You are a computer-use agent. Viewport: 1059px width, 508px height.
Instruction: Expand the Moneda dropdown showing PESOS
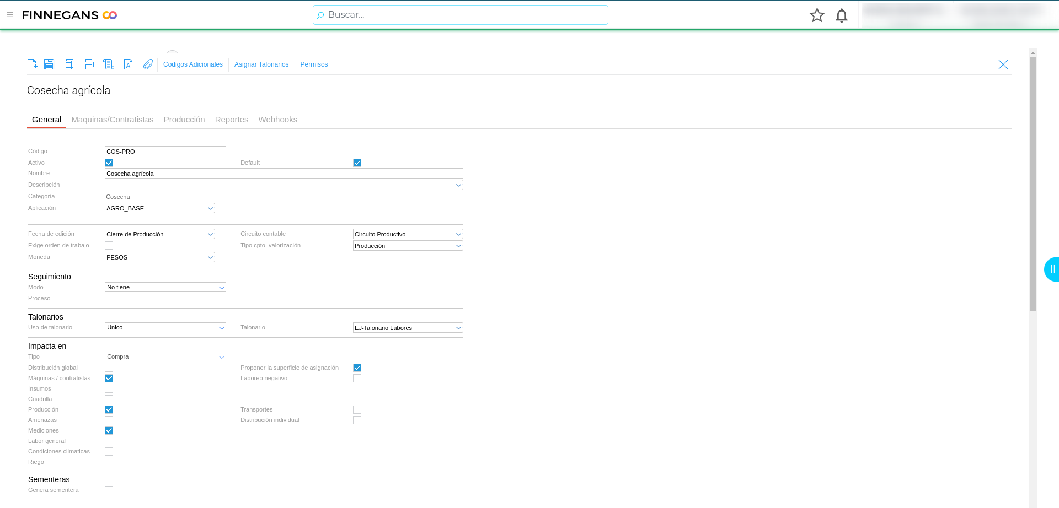pyautogui.click(x=159, y=257)
